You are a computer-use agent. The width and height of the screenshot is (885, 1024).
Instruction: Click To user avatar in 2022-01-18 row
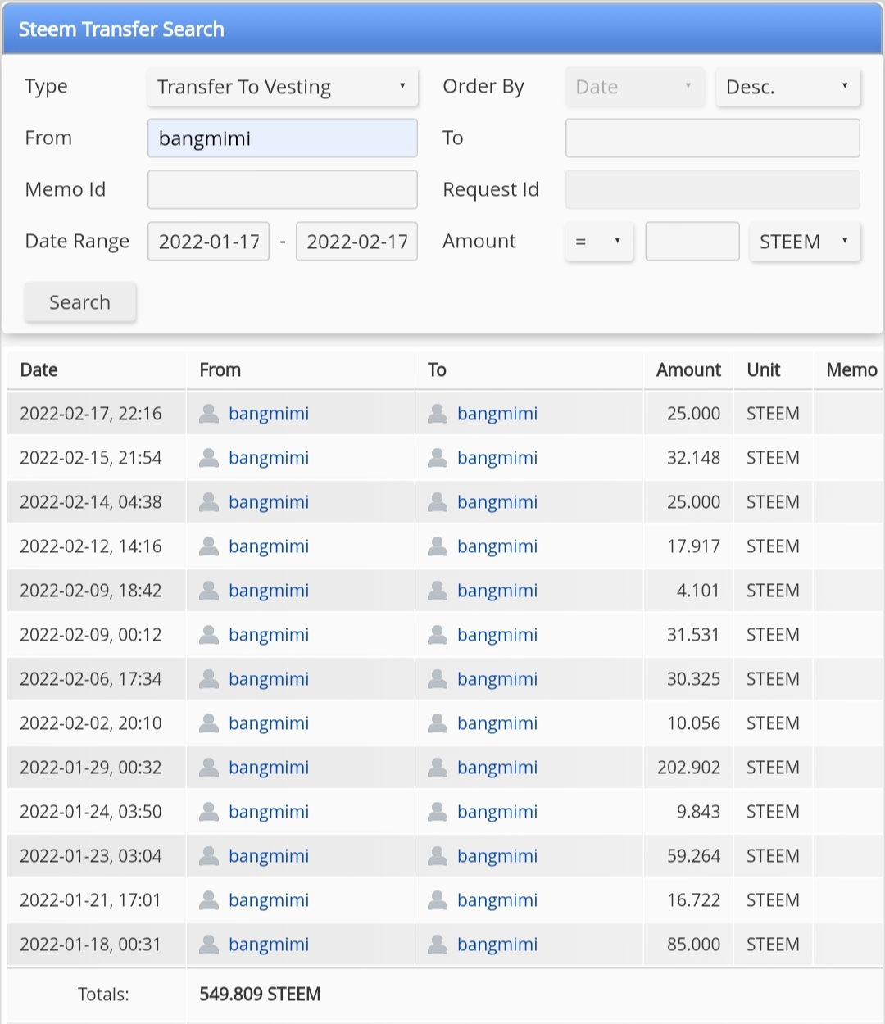coord(438,945)
